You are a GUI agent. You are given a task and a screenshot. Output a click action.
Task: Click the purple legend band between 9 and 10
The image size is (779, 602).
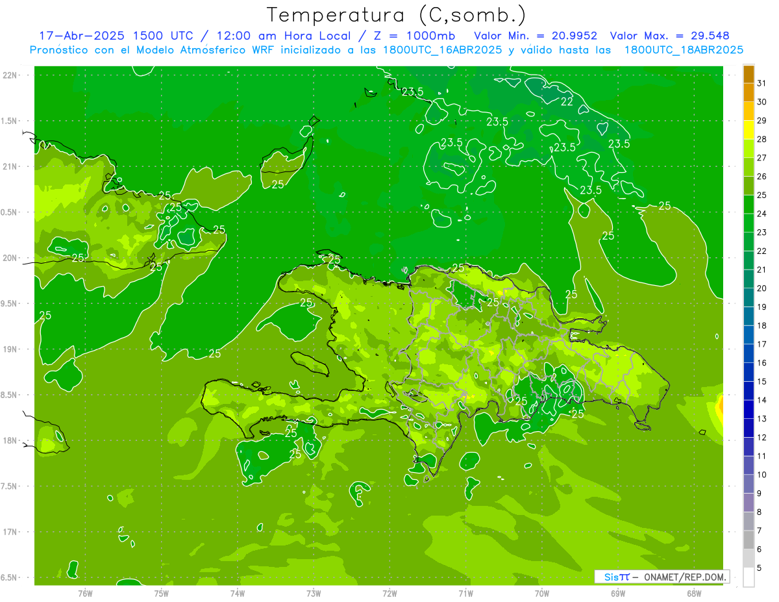click(x=748, y=484)
